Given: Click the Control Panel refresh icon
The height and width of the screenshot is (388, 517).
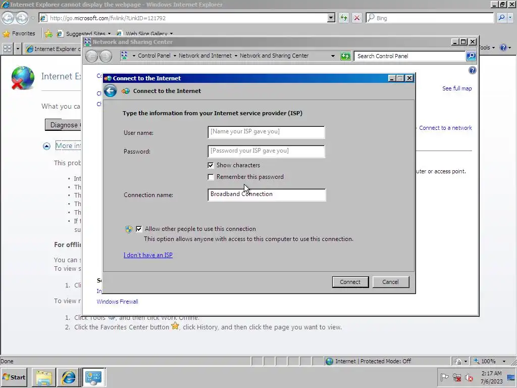Looking at the screenshot, I should coord(345,56).
